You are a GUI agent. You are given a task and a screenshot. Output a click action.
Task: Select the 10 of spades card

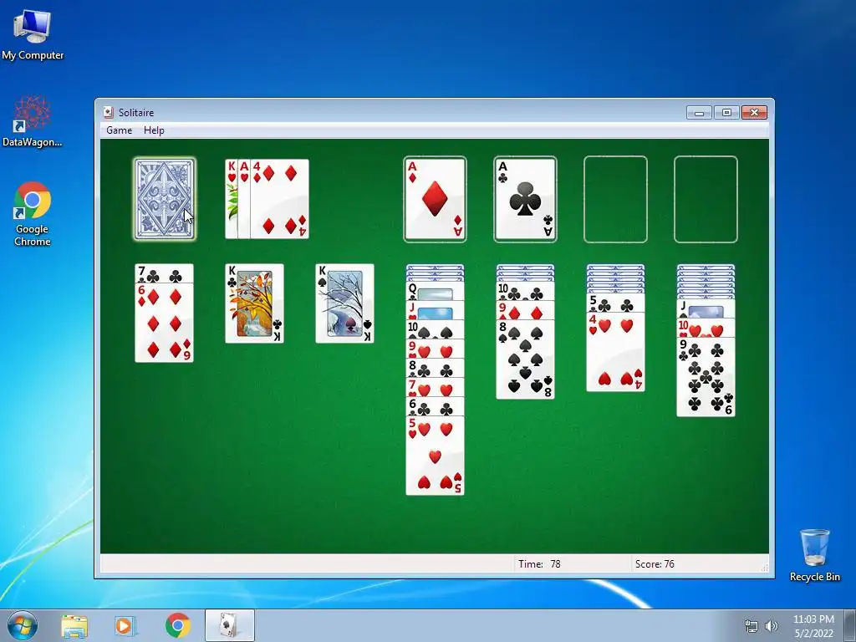[x=435, y=329]
